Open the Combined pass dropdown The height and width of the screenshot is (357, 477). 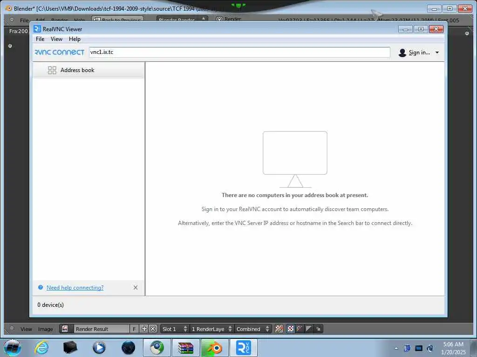[252, 329]
